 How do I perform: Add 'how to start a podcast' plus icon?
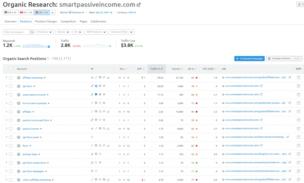(19, 103)
